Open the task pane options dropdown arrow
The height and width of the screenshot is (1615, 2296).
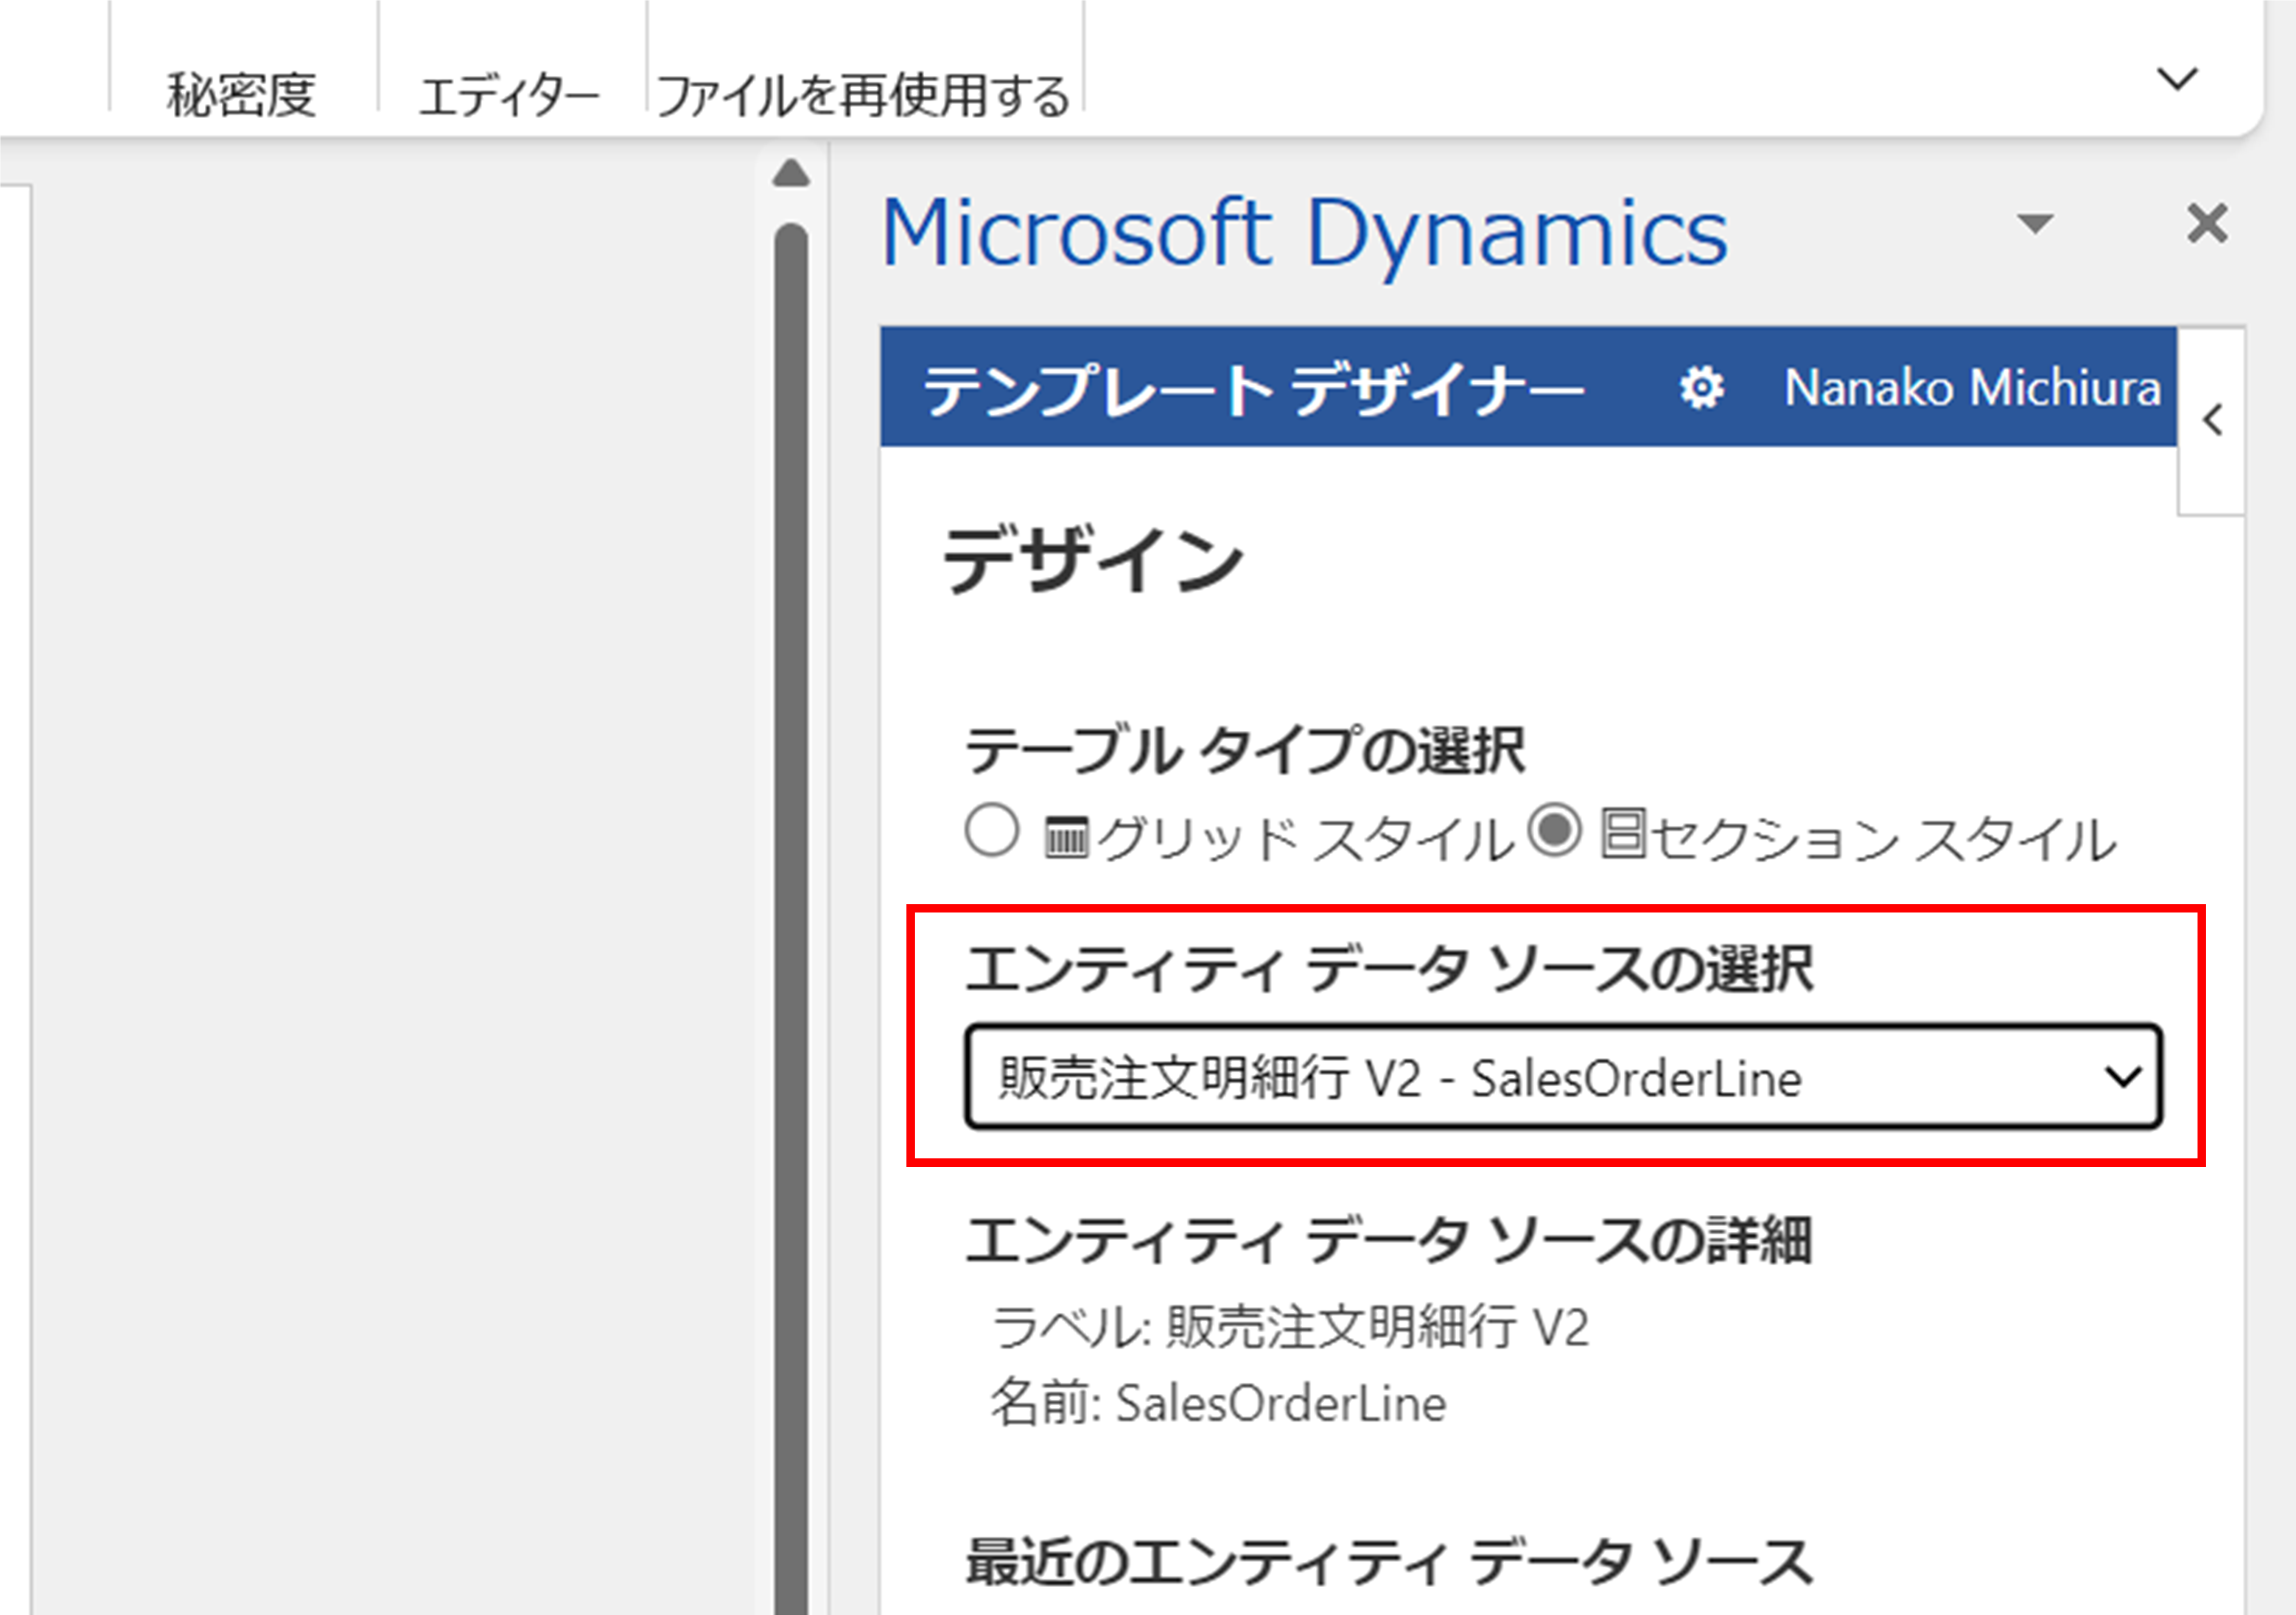[2035, 224]
